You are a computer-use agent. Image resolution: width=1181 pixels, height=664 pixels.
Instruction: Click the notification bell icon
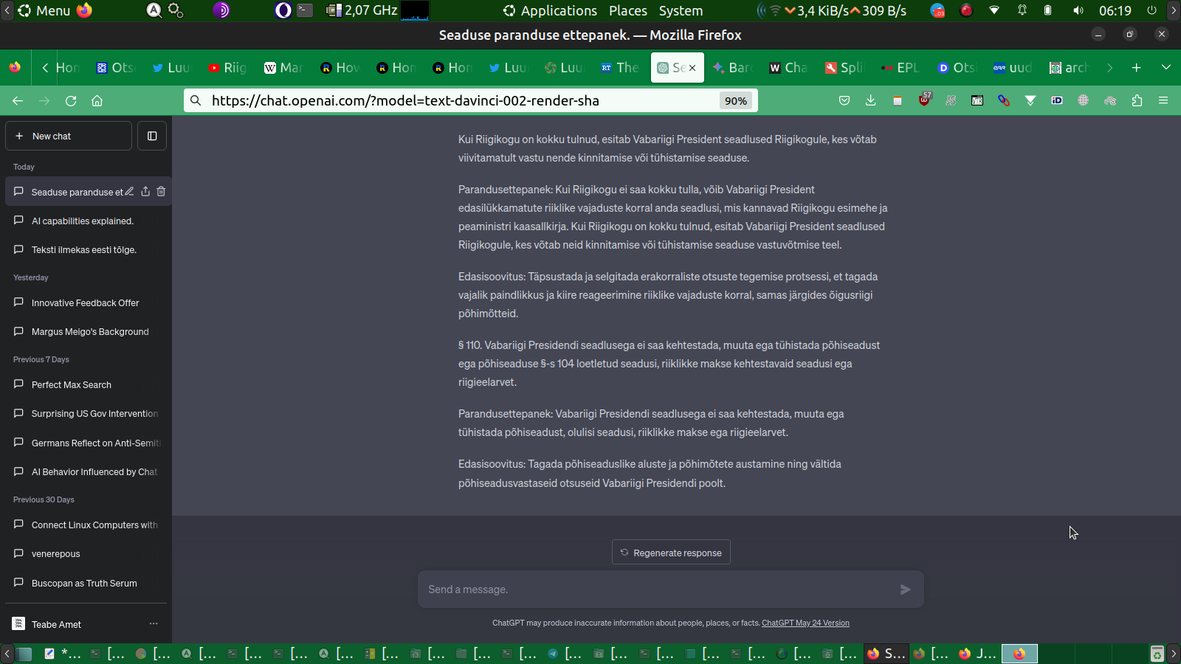(x=1022, y=10)
